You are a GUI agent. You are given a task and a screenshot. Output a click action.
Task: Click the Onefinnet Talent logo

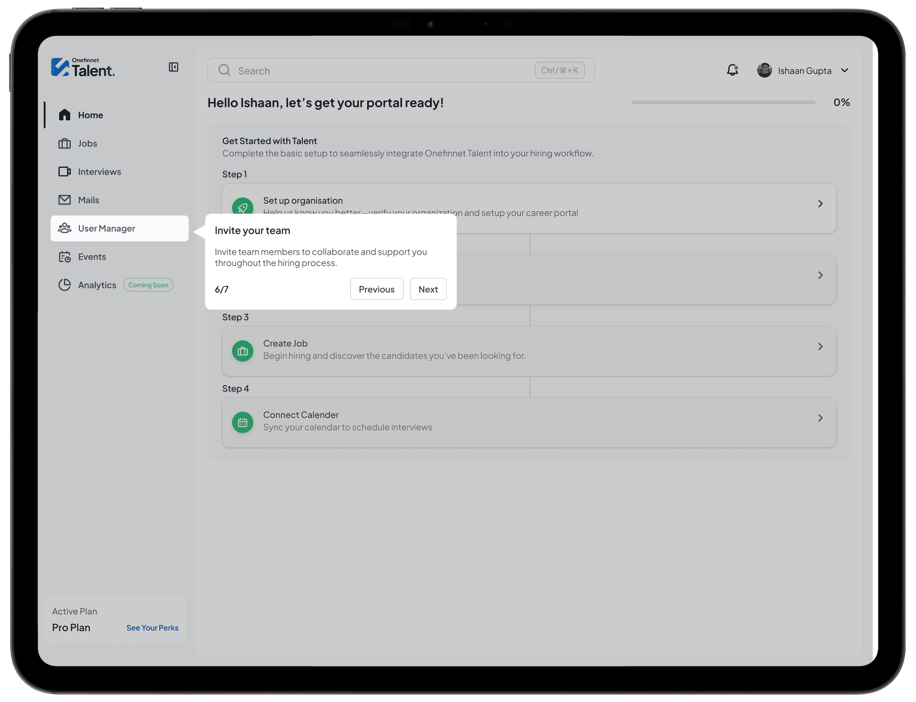tap(83, 68)
